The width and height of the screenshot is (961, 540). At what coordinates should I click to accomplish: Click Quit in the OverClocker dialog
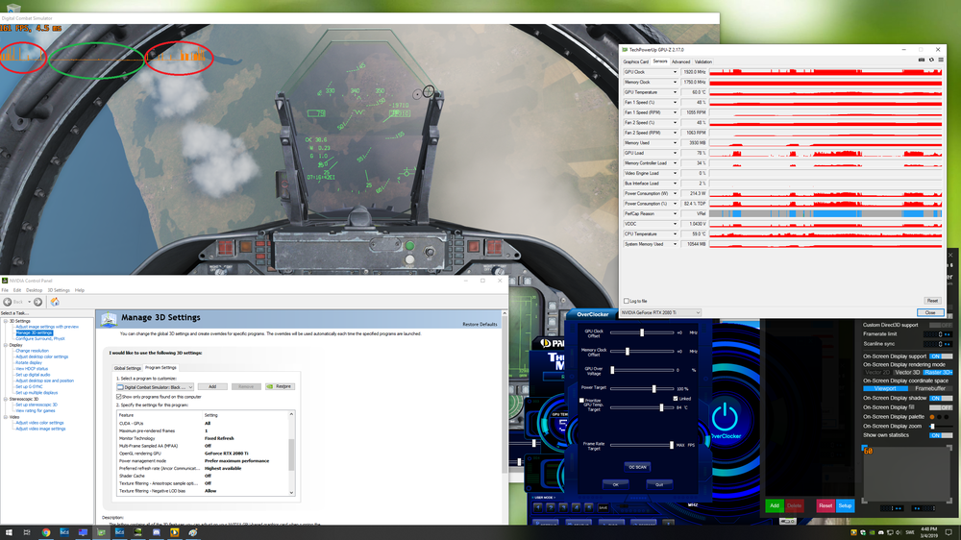click(659, 484)
